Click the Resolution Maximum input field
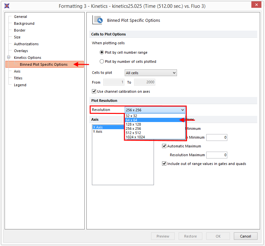Screen dimensions: 265x246 216,155
